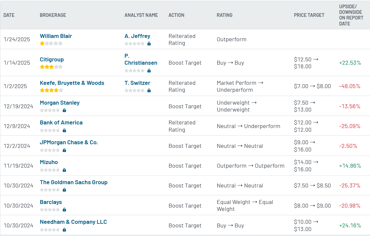Open Keefe, Bruyette & Woods brokerage link
This screenshot has height=236, width=370.
click(x=72, y=83)
